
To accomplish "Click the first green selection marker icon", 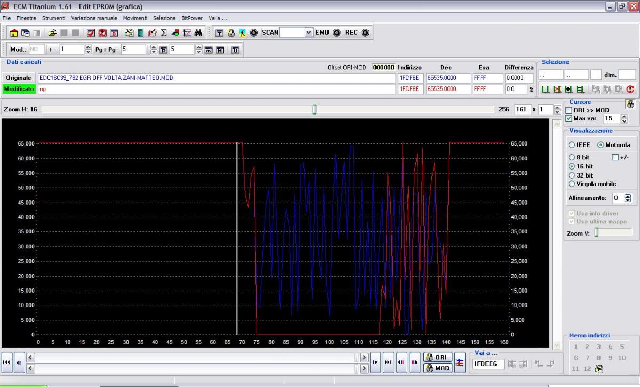I will [545, 90].
